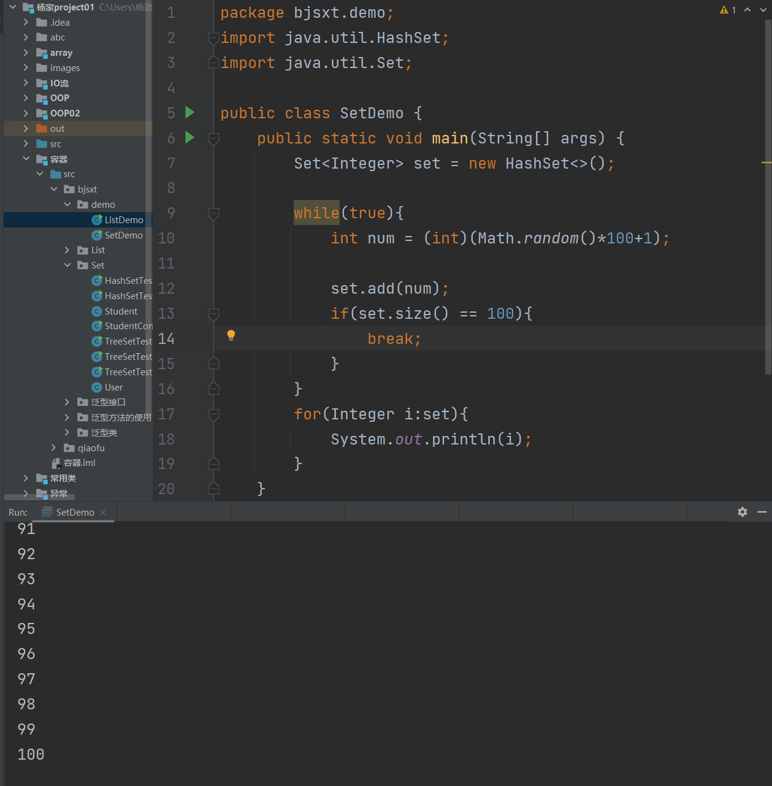Viewport: 772px width, 786px height.
Task: Collapse the bjsxt package
Action: point(54,189)
